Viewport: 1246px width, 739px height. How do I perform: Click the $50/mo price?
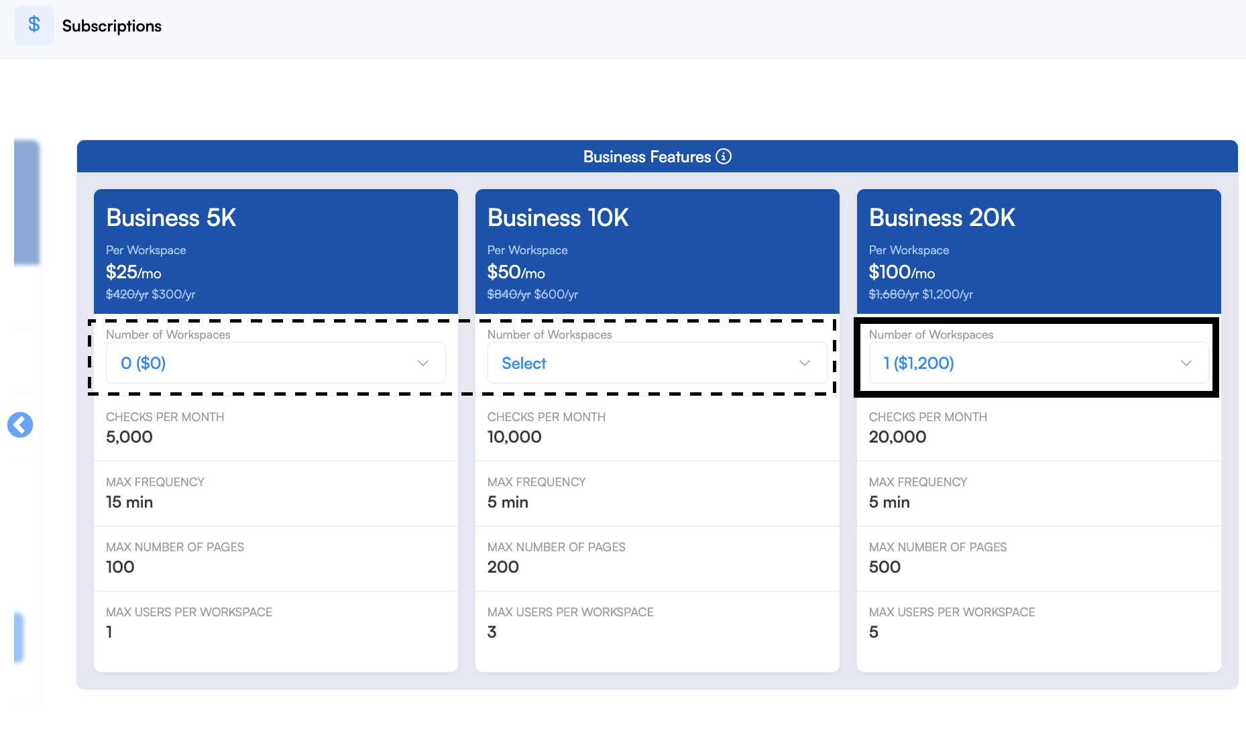[516, 272]
